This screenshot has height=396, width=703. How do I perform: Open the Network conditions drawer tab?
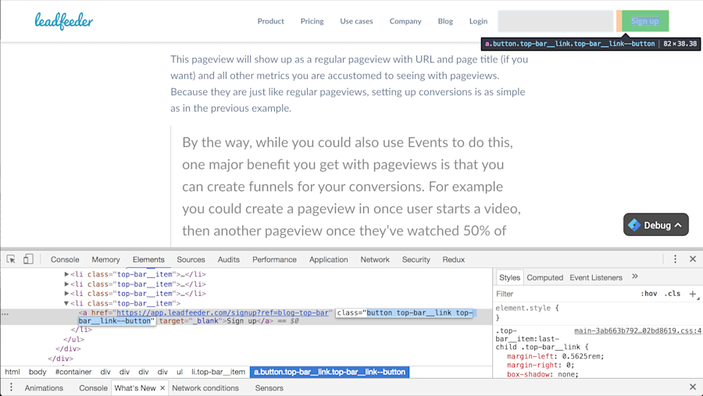click(x=205, y=388)
